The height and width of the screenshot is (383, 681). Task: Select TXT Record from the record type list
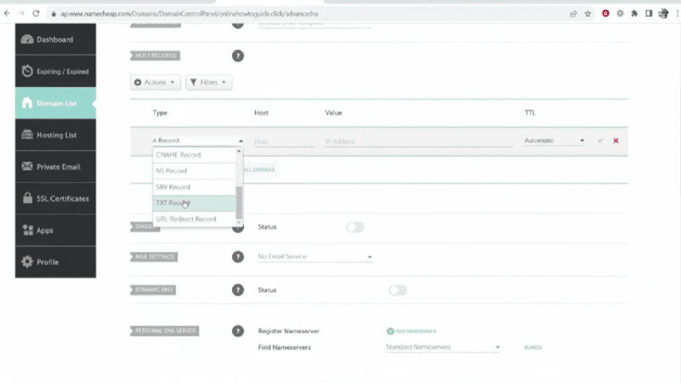point(186,203)
